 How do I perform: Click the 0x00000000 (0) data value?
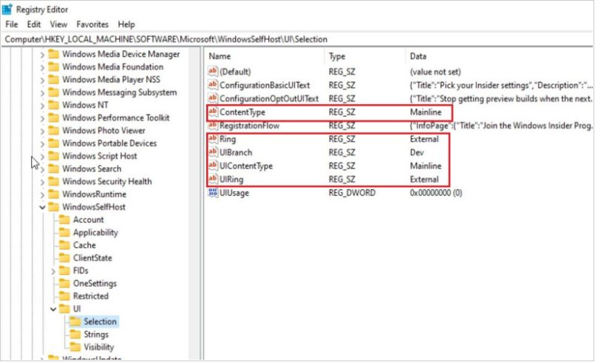click(x=436, y=193)
